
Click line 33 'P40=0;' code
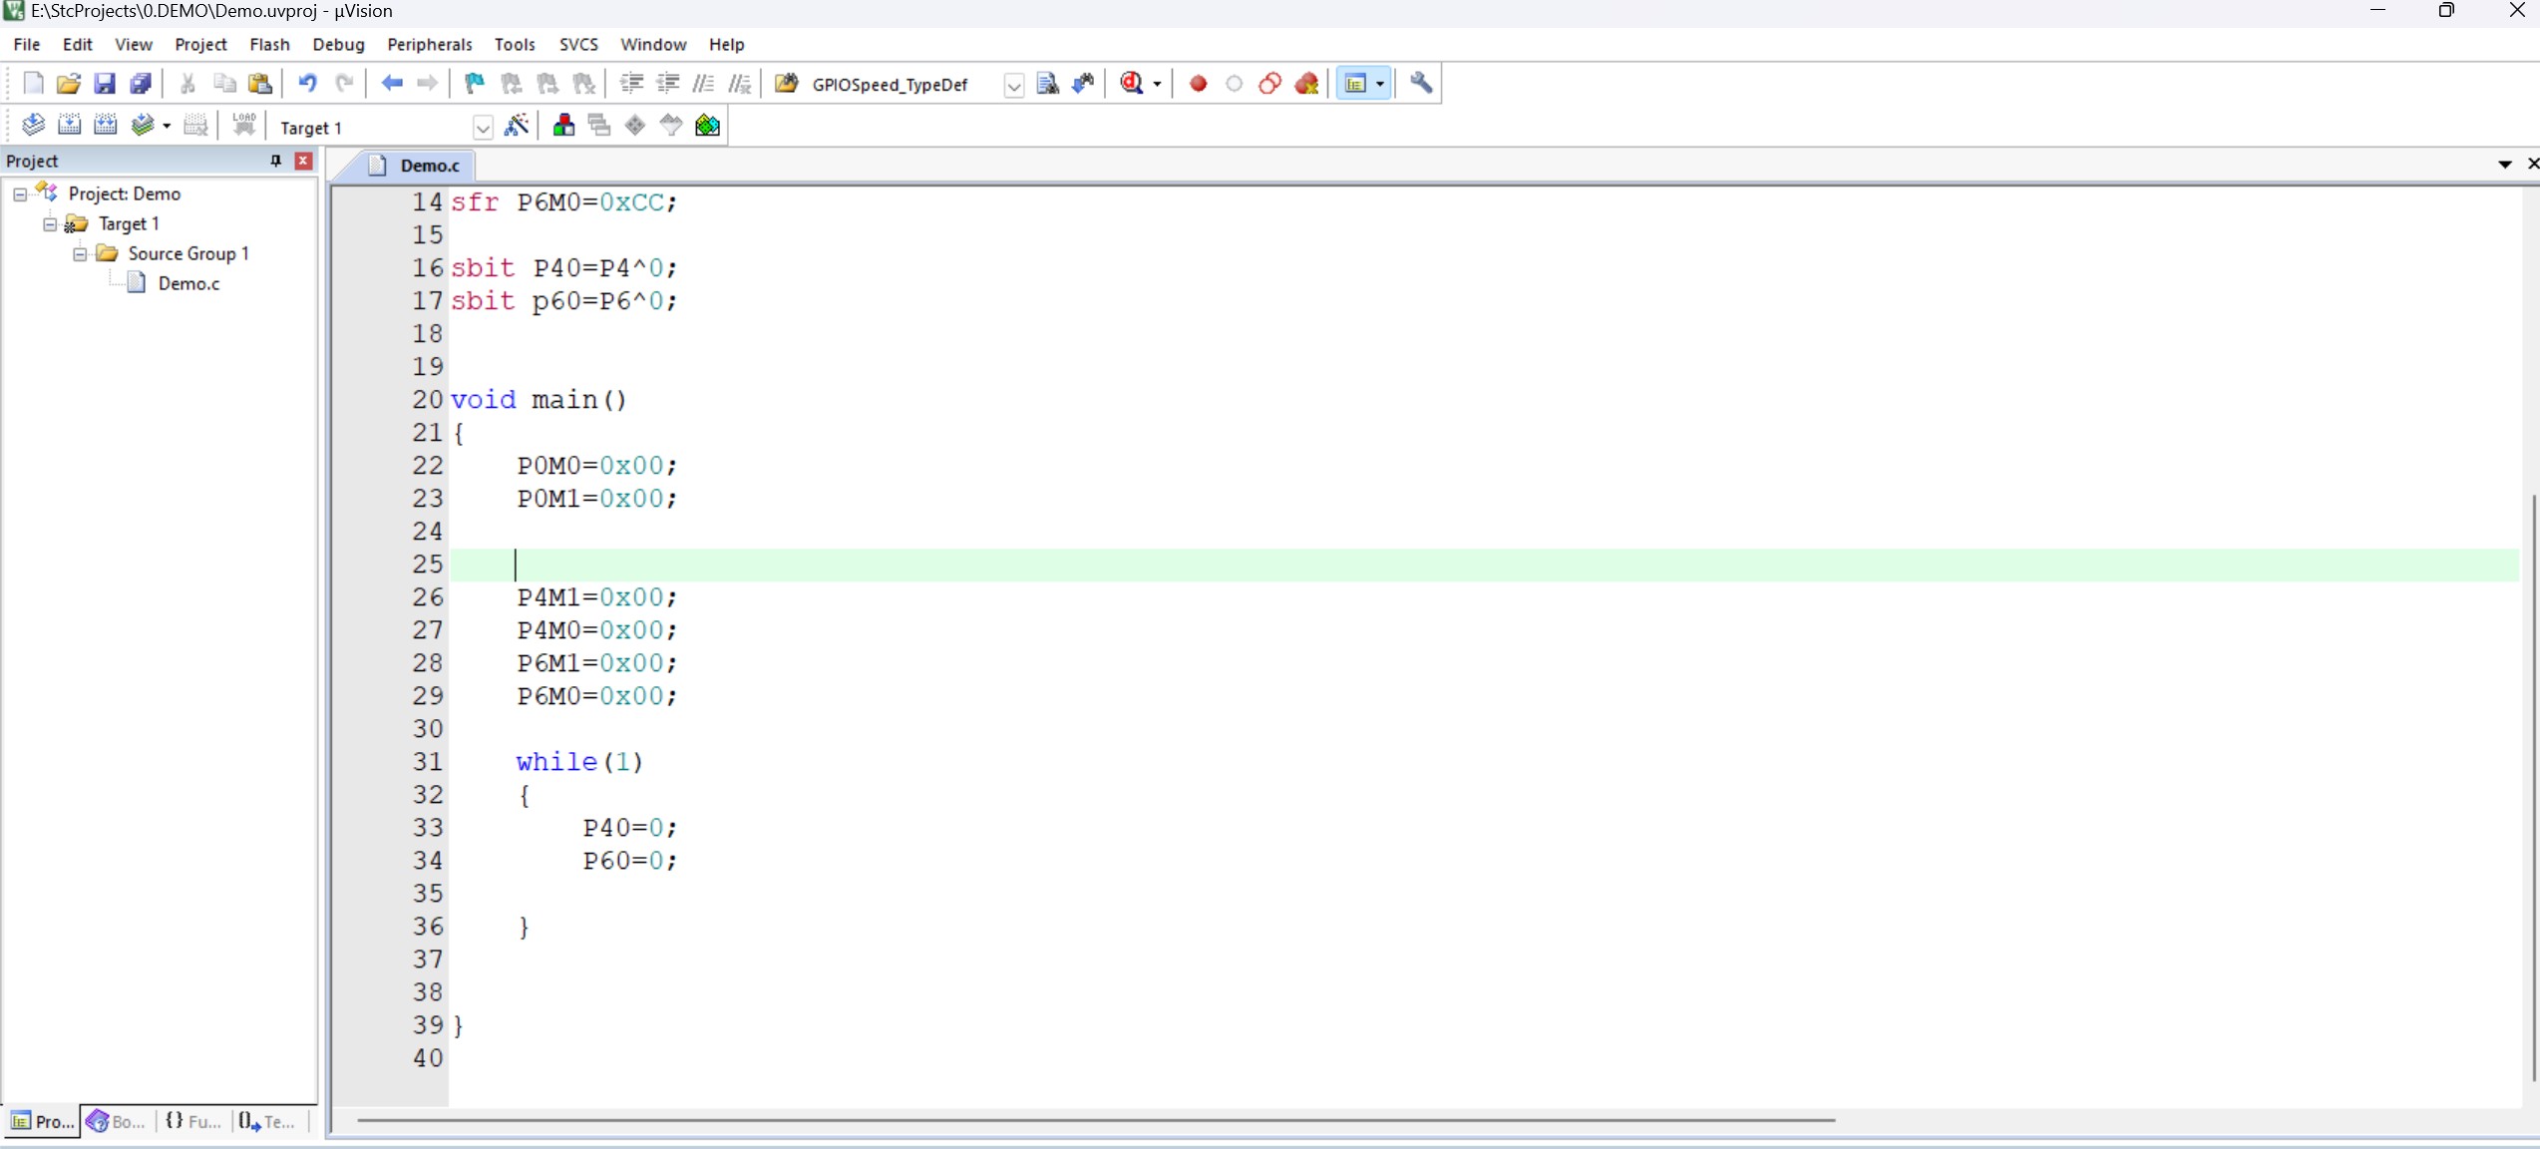tap(630, 828)
